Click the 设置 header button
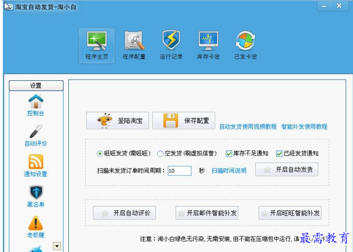Viewport: 353px width, 252px height. pos(36,86)
